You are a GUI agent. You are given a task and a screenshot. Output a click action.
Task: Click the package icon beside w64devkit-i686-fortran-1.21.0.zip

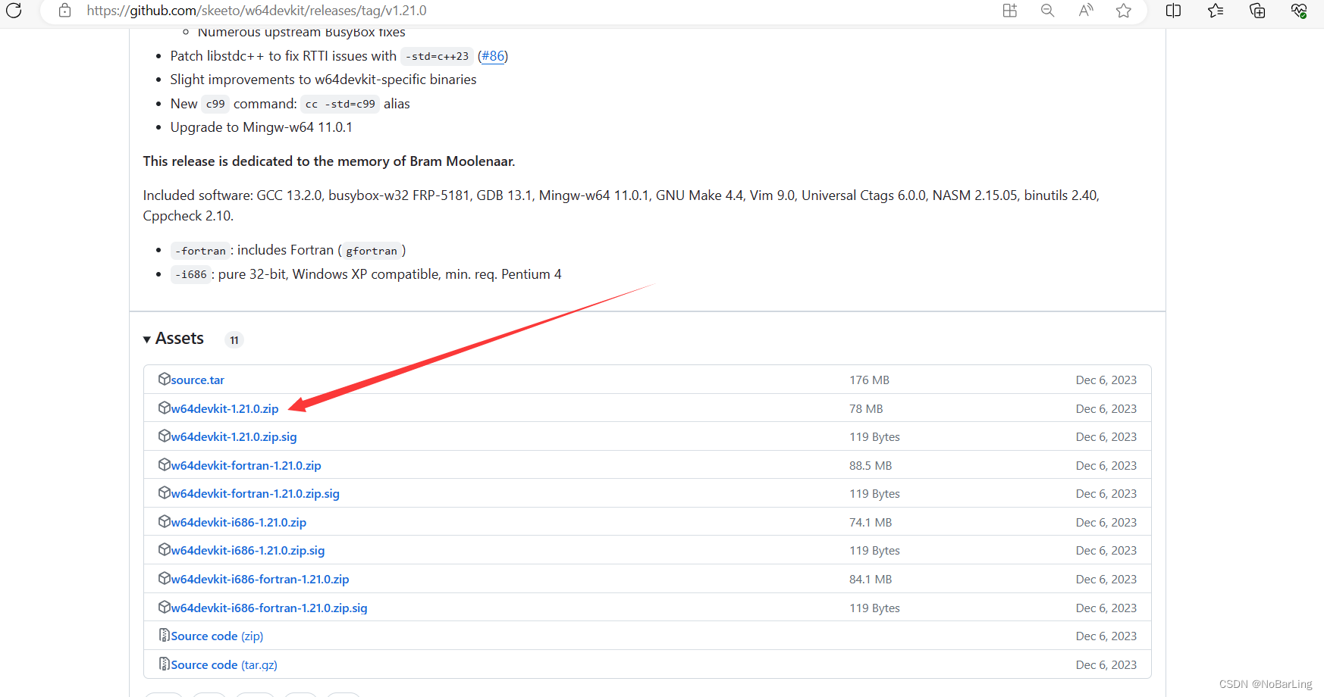pos(164,578)
